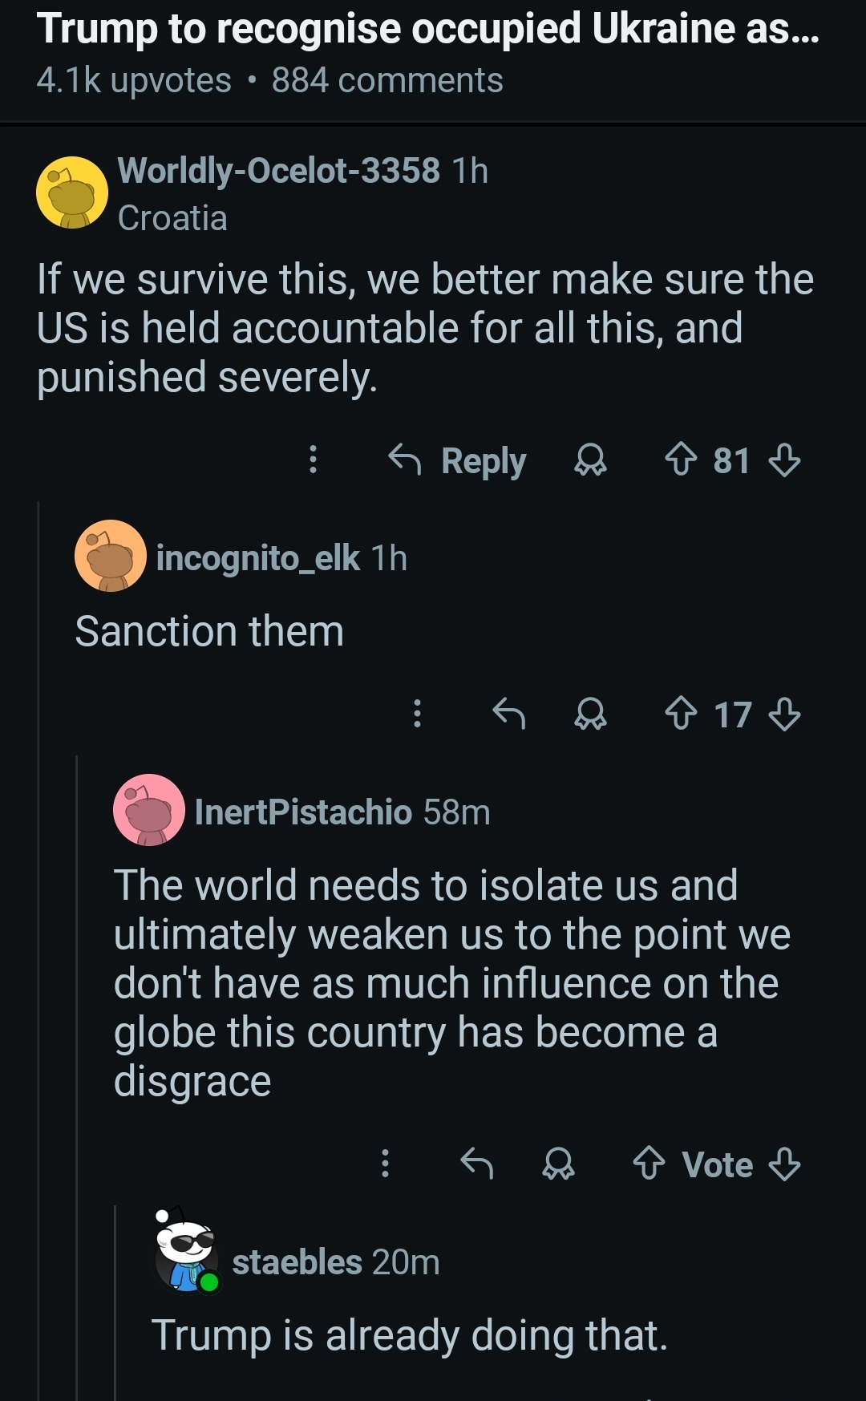Give award to InertPistachio's comment

pyautogui.click(x=559, y=1164)
